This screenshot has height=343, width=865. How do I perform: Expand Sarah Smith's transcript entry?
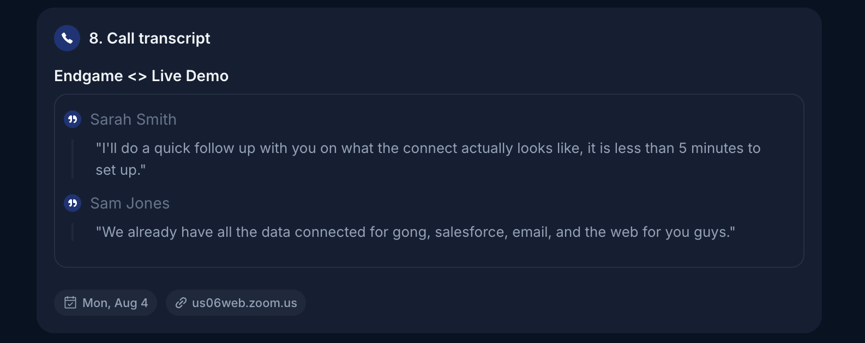134,119
